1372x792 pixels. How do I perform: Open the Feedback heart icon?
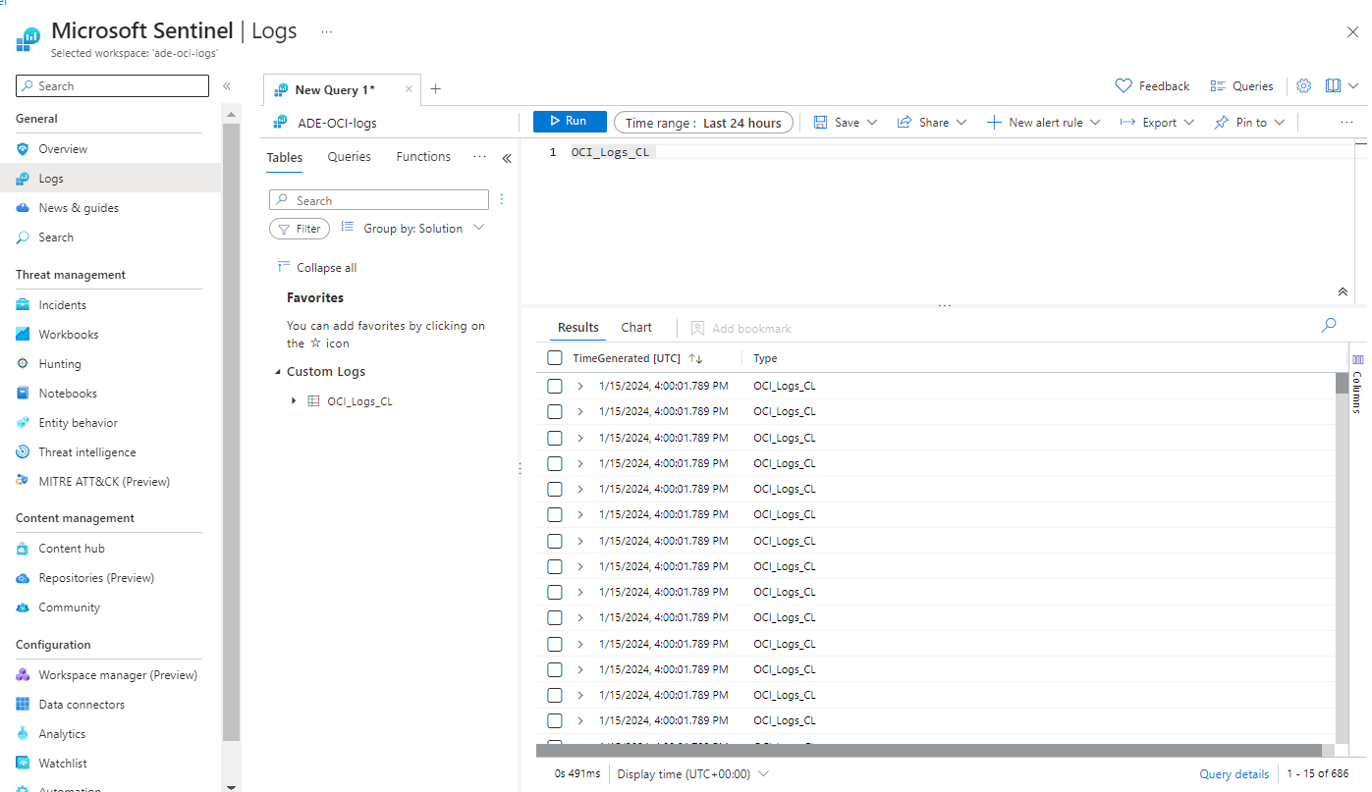pyautogui.click(x=1124, y=86)
